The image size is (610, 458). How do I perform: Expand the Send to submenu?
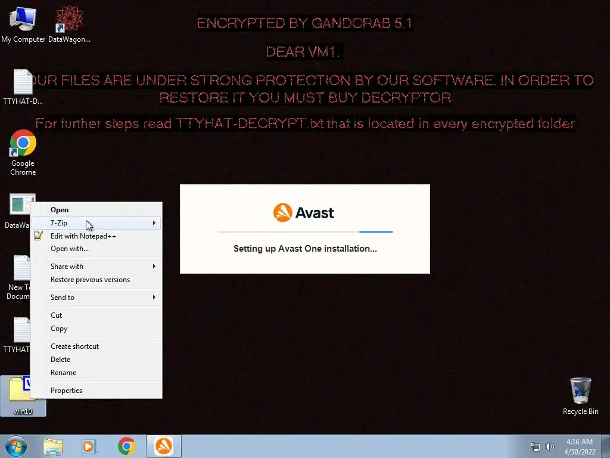96,298
